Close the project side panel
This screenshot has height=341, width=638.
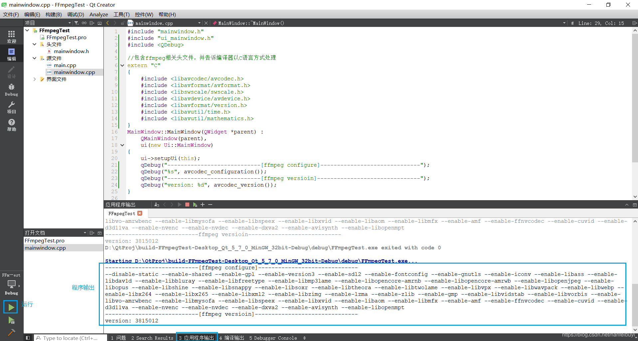[99, 23]
